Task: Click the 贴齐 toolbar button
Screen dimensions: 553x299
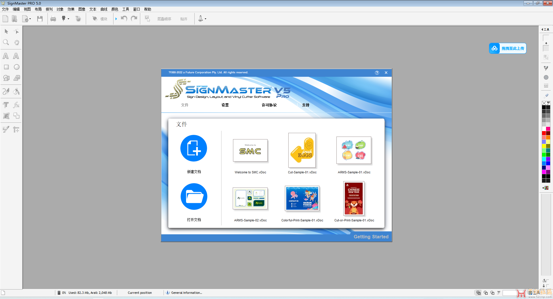Action: coord(184,19)
